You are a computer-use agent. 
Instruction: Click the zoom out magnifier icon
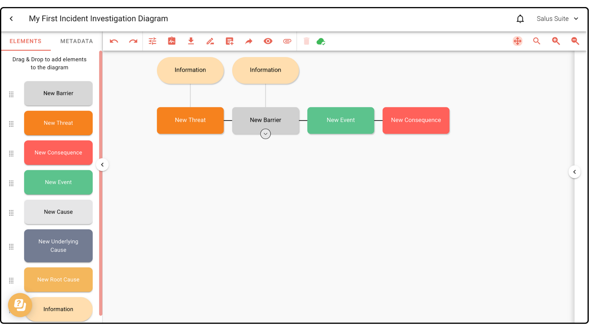click(575, 41)
